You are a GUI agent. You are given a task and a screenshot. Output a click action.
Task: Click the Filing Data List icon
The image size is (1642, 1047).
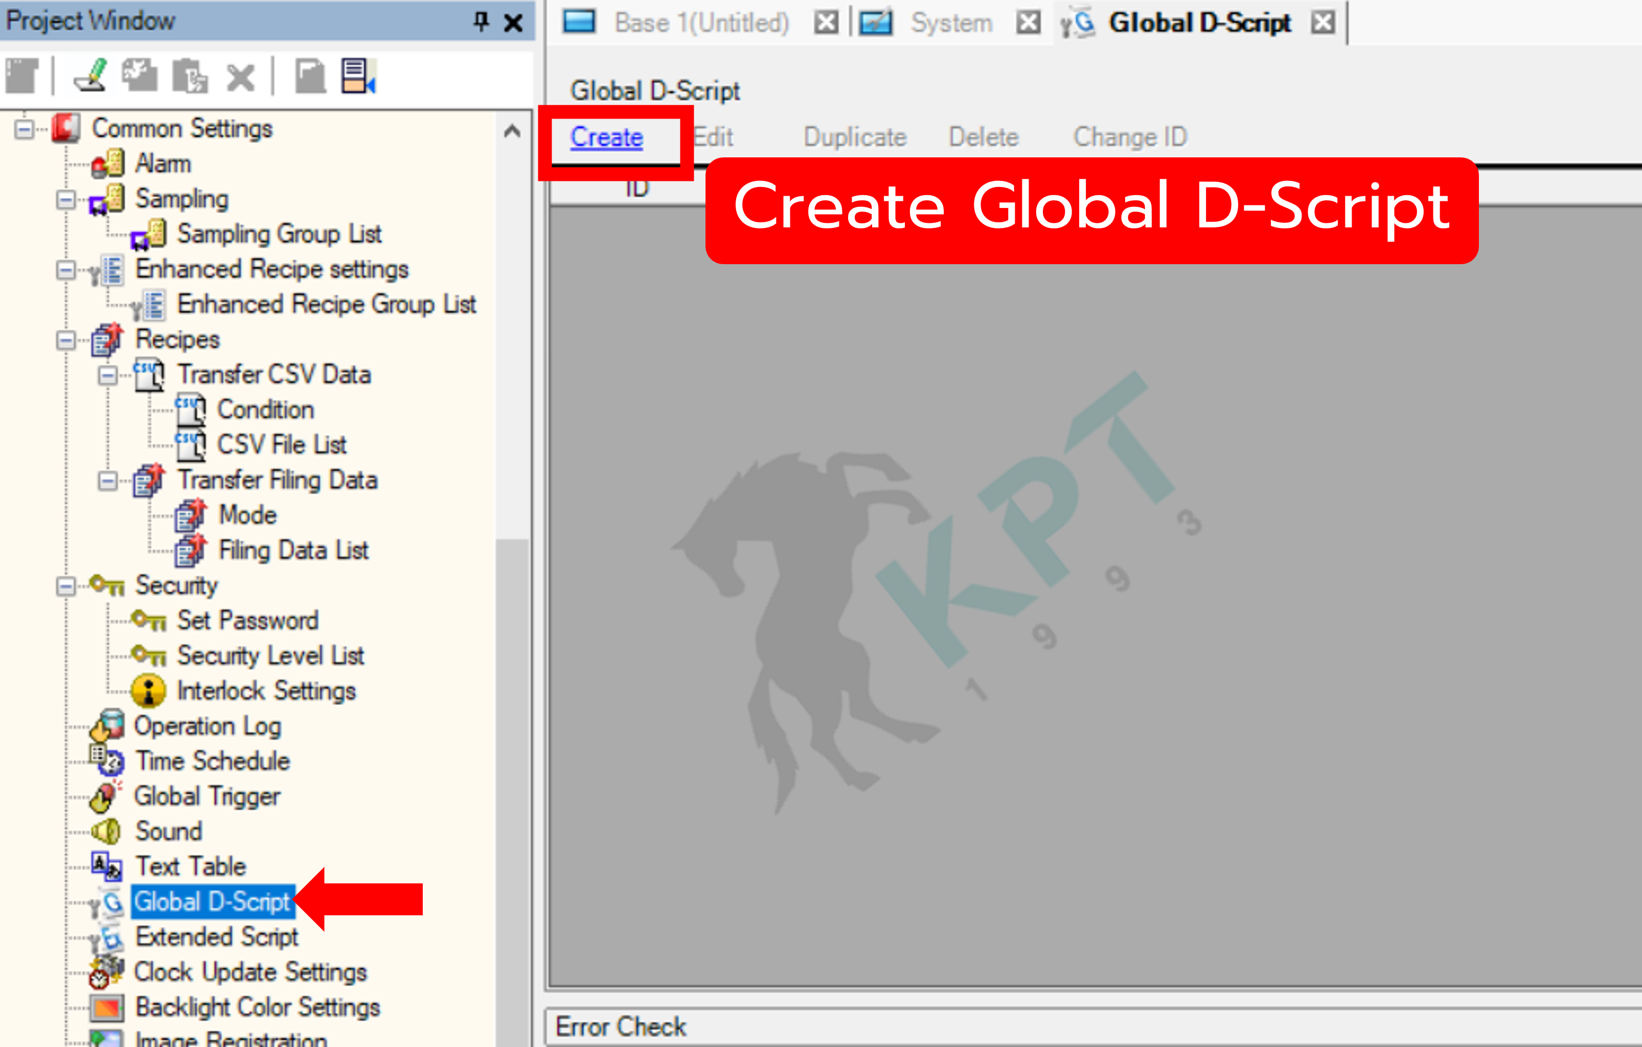tap(190, 551)
